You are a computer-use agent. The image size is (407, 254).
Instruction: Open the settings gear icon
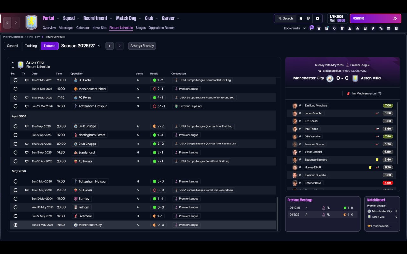pyautogui.click(x=317, y=18)
